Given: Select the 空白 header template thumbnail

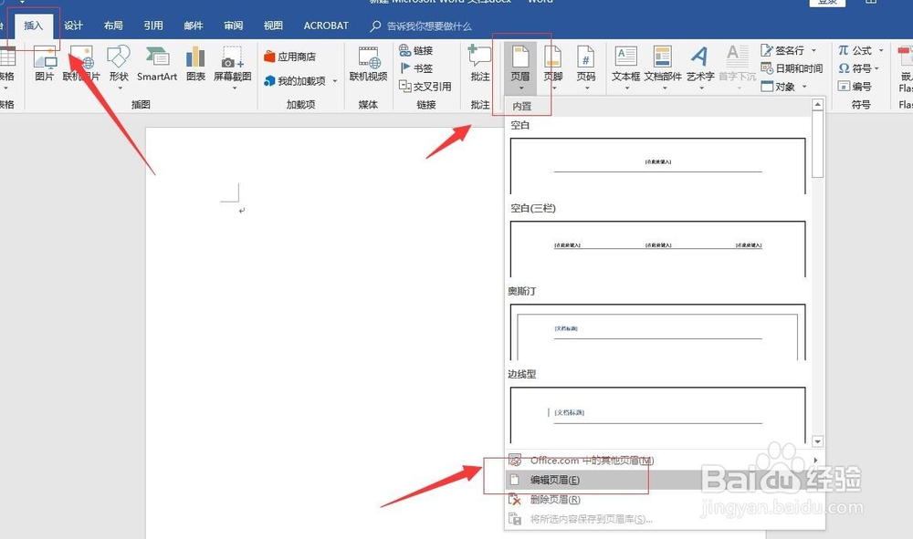Looking at the screenshot, I should pyautogui.click(x=656, y=164).
